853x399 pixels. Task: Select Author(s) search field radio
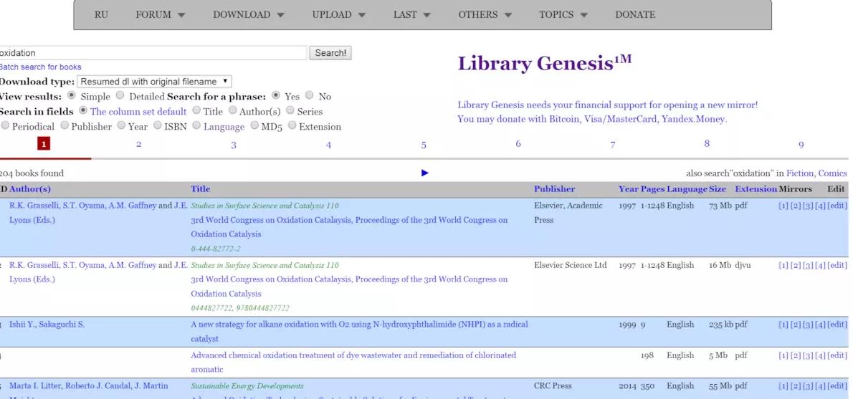pyautogui.click(x=233, y=110)
